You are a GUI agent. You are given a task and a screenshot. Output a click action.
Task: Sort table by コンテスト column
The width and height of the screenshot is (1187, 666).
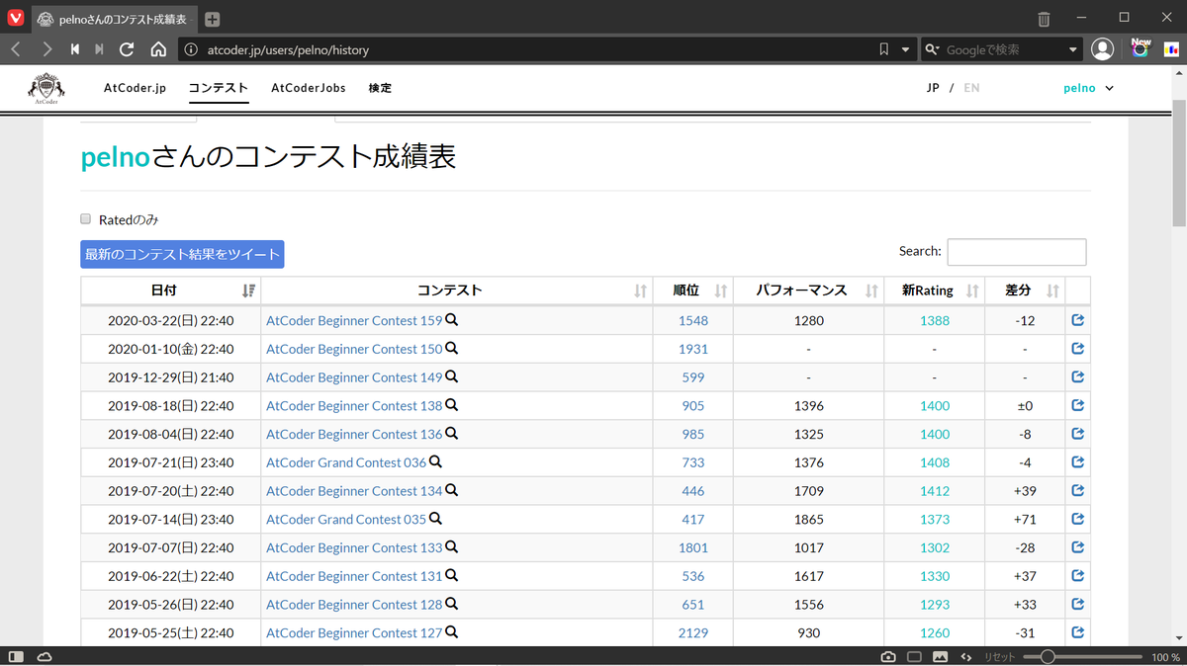pos(456,291)
